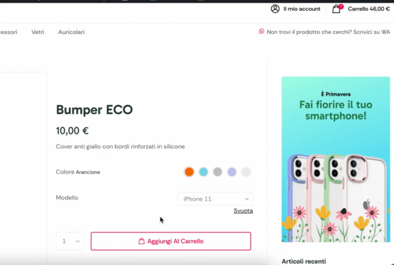The height and width of the screenshot is (265, 394).
Task: Click the chevron arrow in the Modello dropdown
Action: [x=247, y=199]
